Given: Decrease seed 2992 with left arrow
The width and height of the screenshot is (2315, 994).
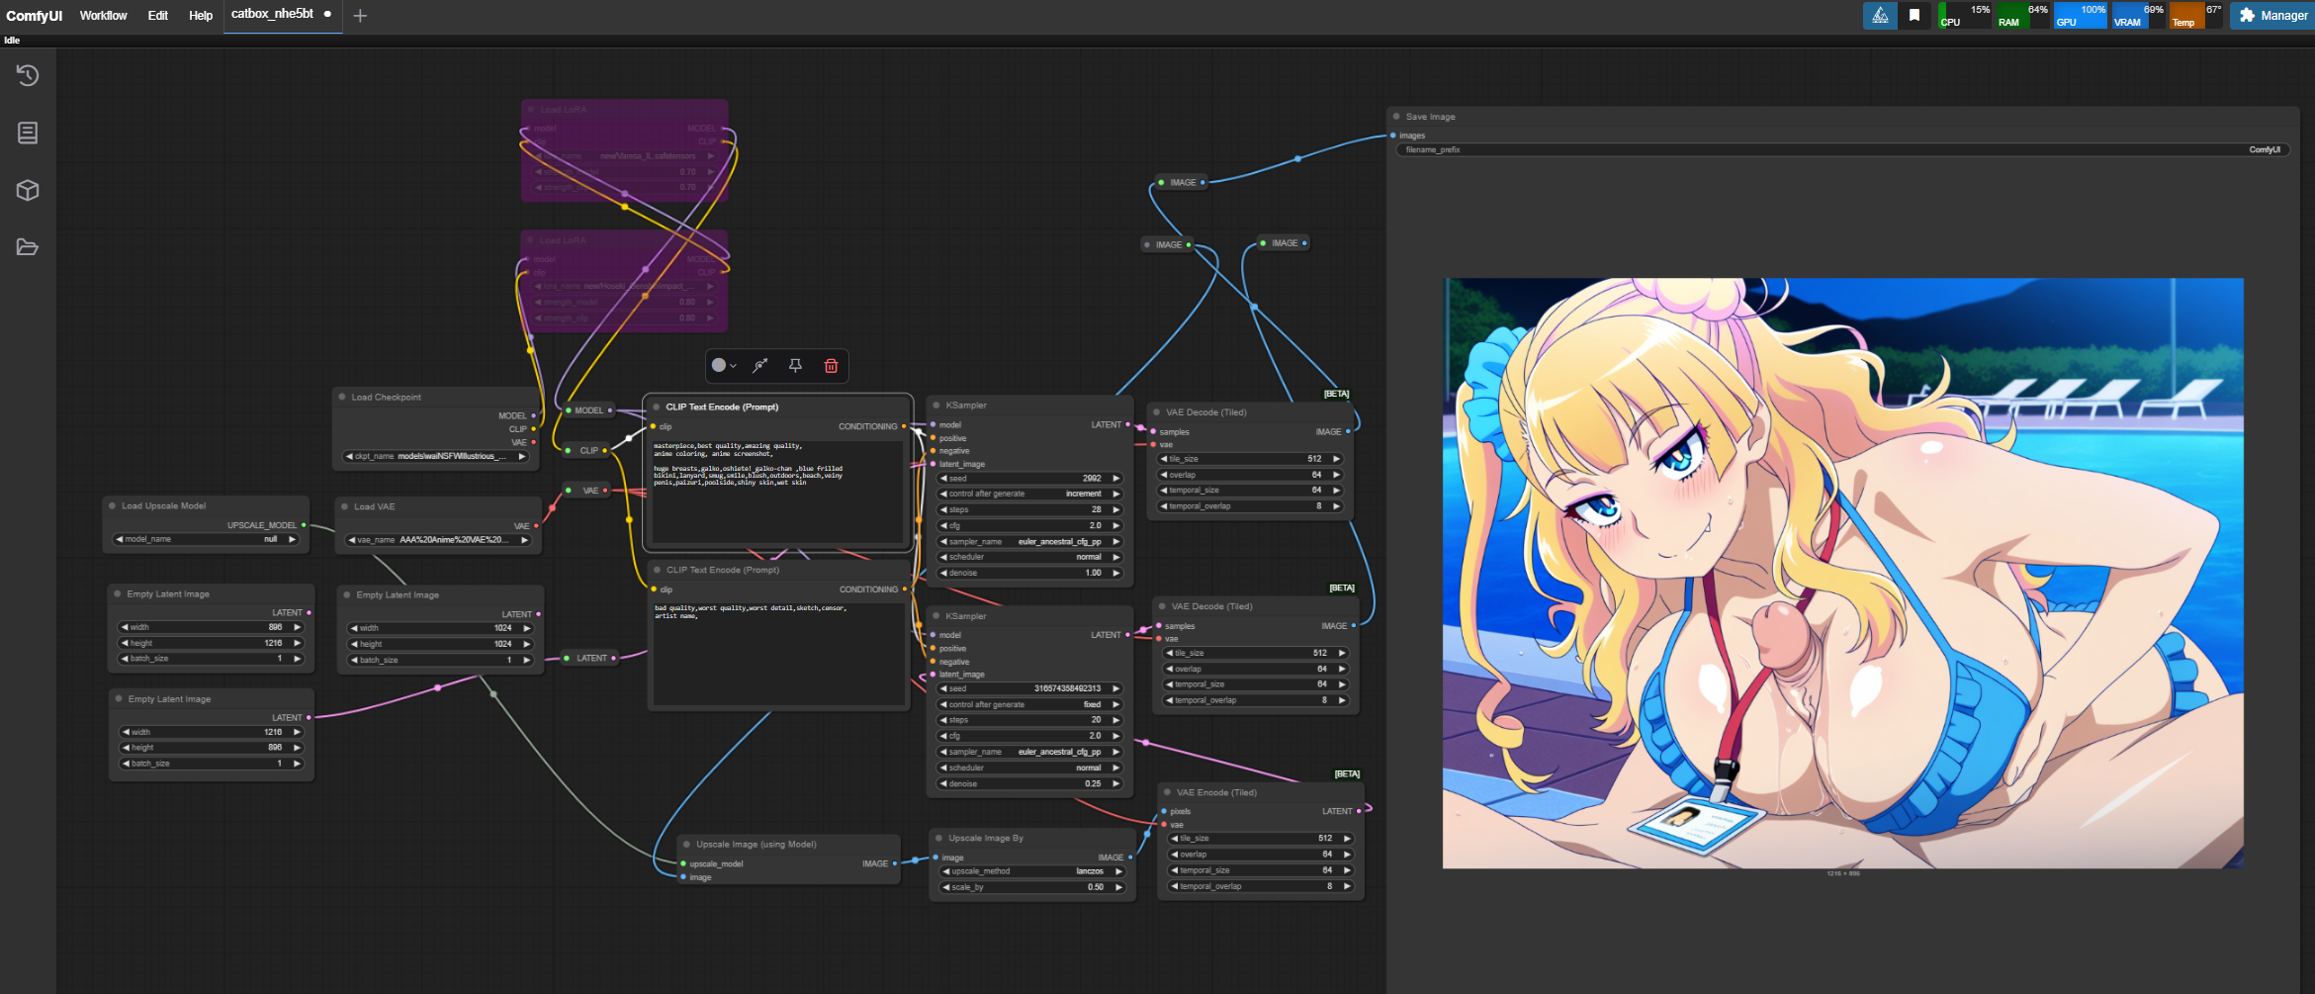Looking at the screenshot, I should 943,478.
